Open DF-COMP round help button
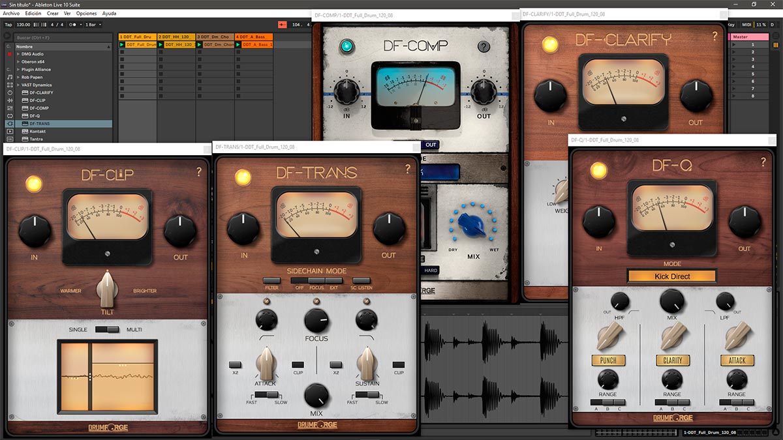 [x=484, y=46]
